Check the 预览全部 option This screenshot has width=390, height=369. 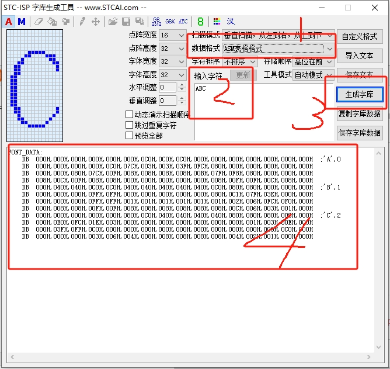(x=129, y=136)
